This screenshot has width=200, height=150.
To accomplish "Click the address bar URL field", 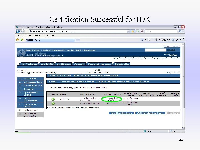I will coord(78,31).
